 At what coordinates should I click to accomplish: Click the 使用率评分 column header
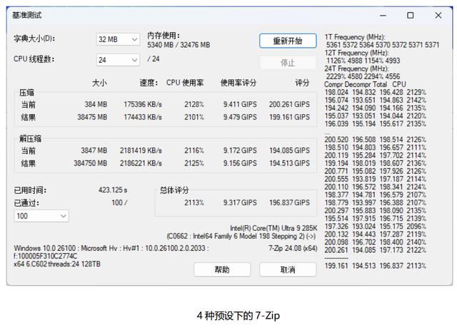(238, 83)
